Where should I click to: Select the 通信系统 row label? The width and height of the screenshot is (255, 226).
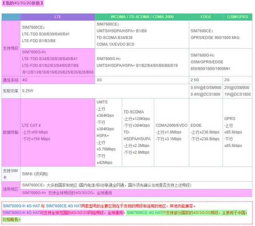(x=11, y=80)
